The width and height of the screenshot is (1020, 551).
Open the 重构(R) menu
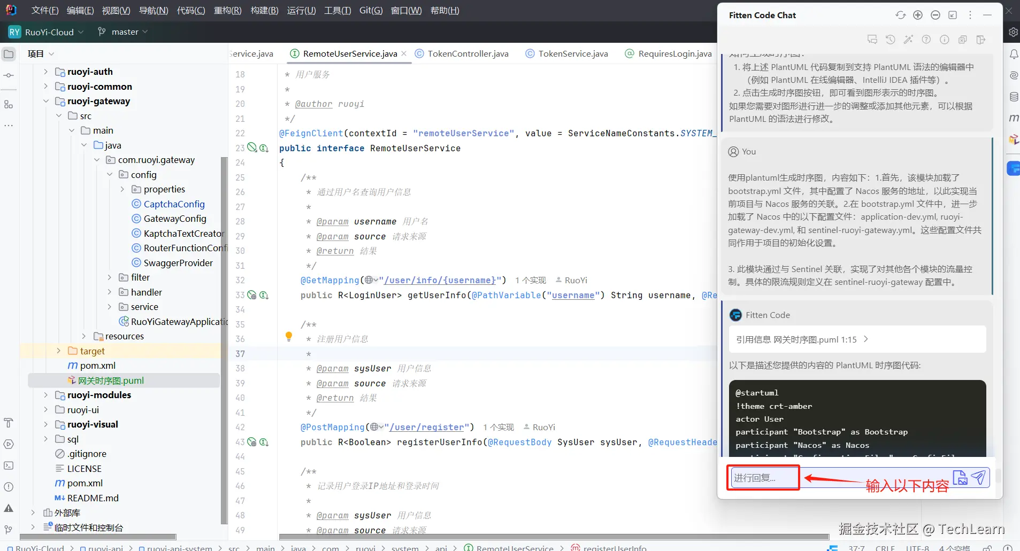228,11
